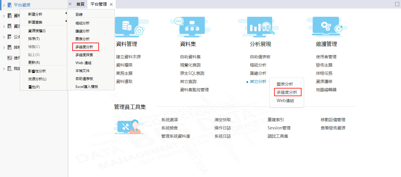Close the 平台管理 tab
This screenshot has width=401, height=177.
111,4
